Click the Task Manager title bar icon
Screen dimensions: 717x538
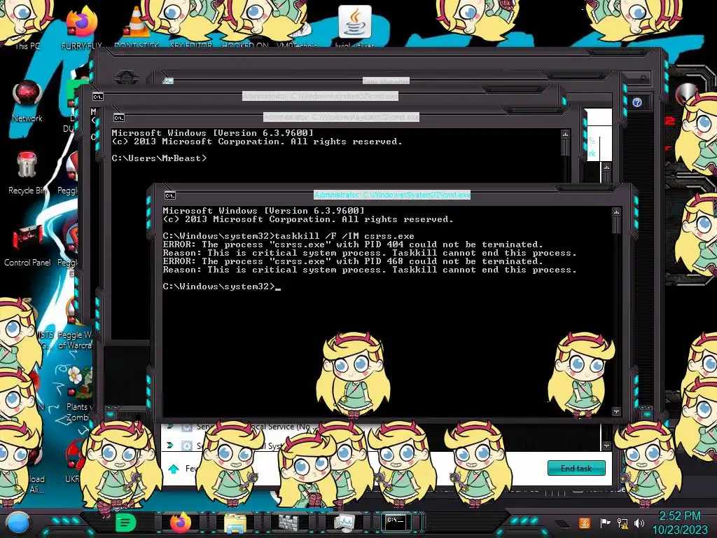click(168, 81)
